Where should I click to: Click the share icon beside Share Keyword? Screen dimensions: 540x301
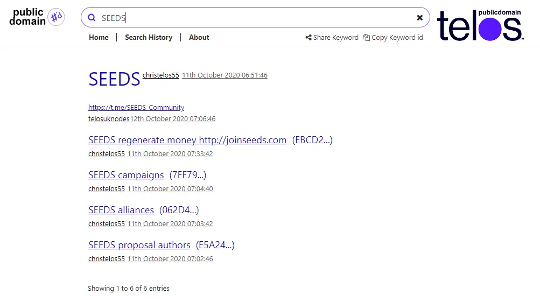coord(308,37)
